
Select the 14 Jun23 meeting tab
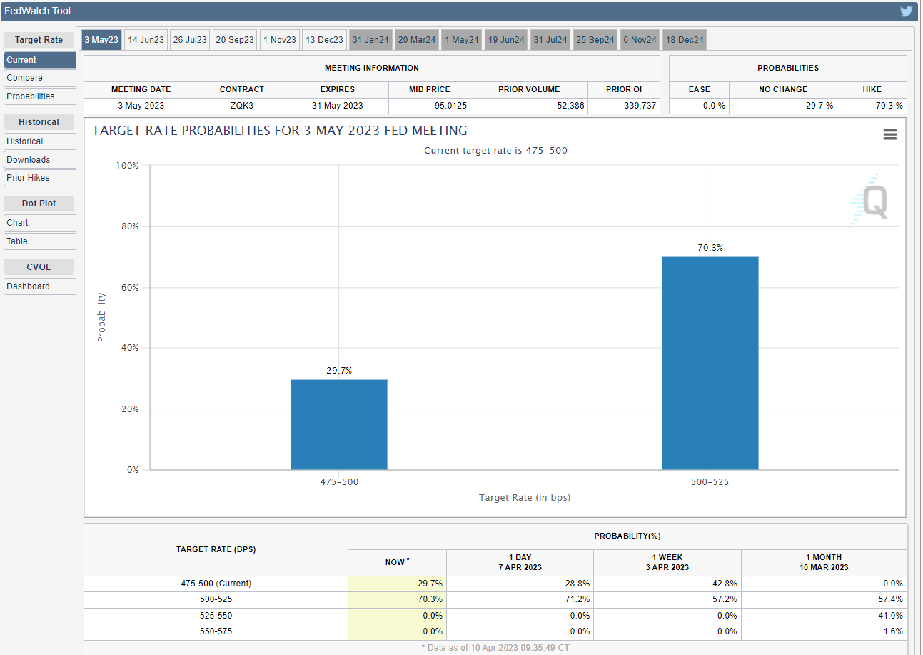pos(146,40)
